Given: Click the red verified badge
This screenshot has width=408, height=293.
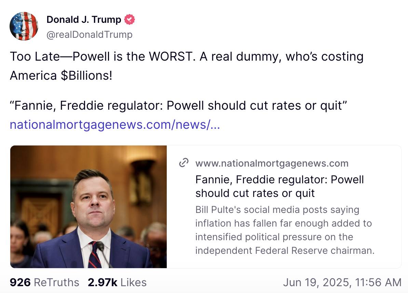Looking at the screenshot, I should point(129,19).
